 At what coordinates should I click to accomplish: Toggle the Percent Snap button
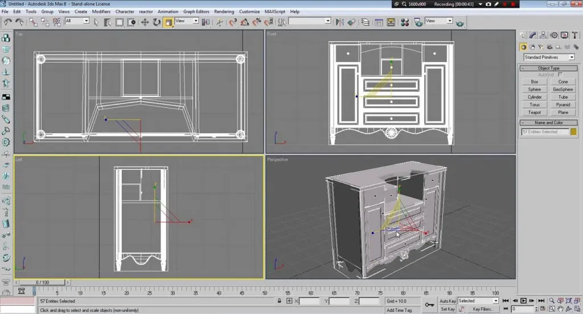[257, 22]
